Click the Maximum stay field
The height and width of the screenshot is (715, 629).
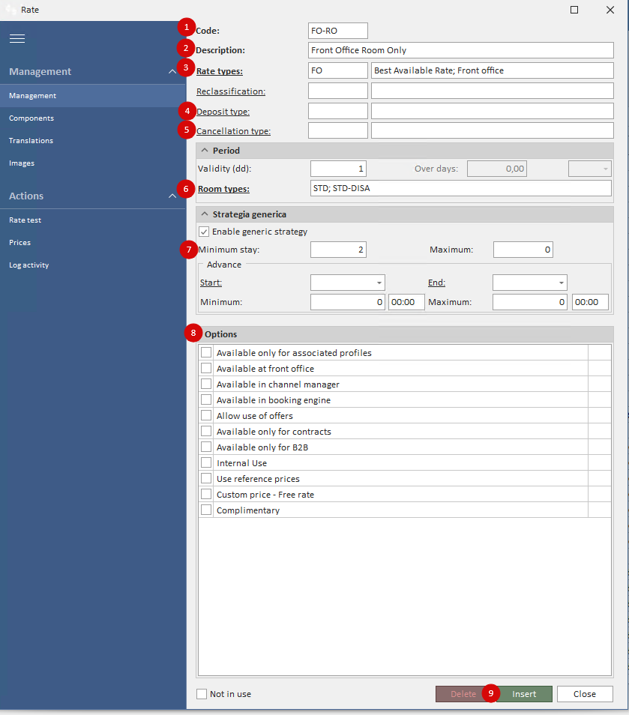(523, 250)
